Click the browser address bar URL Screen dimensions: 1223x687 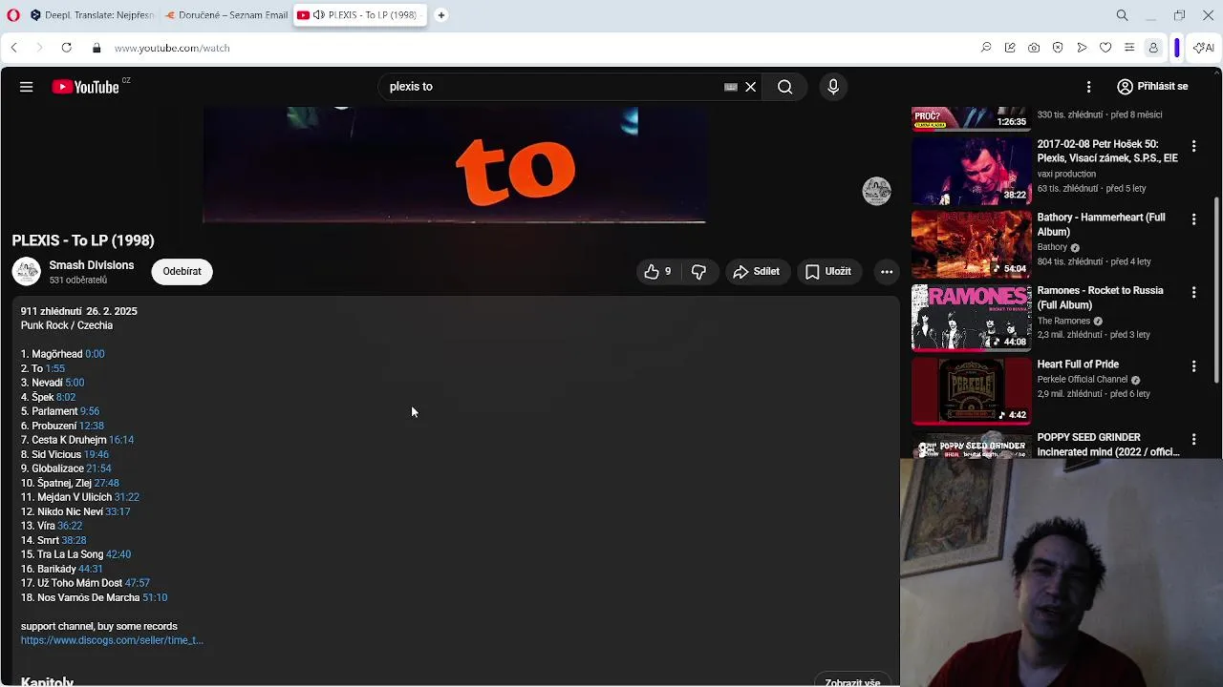point(172,48)
